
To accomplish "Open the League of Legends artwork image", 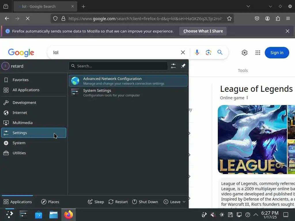I will point(252,140).
